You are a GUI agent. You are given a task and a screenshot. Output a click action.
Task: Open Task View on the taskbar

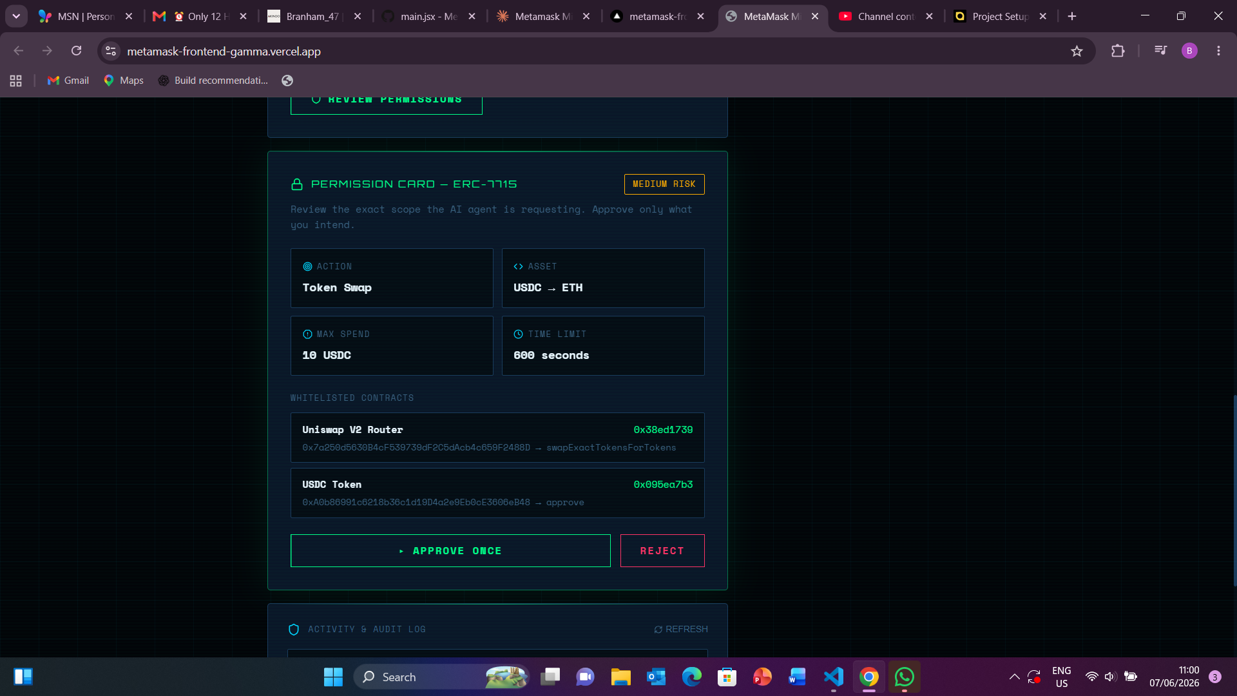(x=550, y=677)
